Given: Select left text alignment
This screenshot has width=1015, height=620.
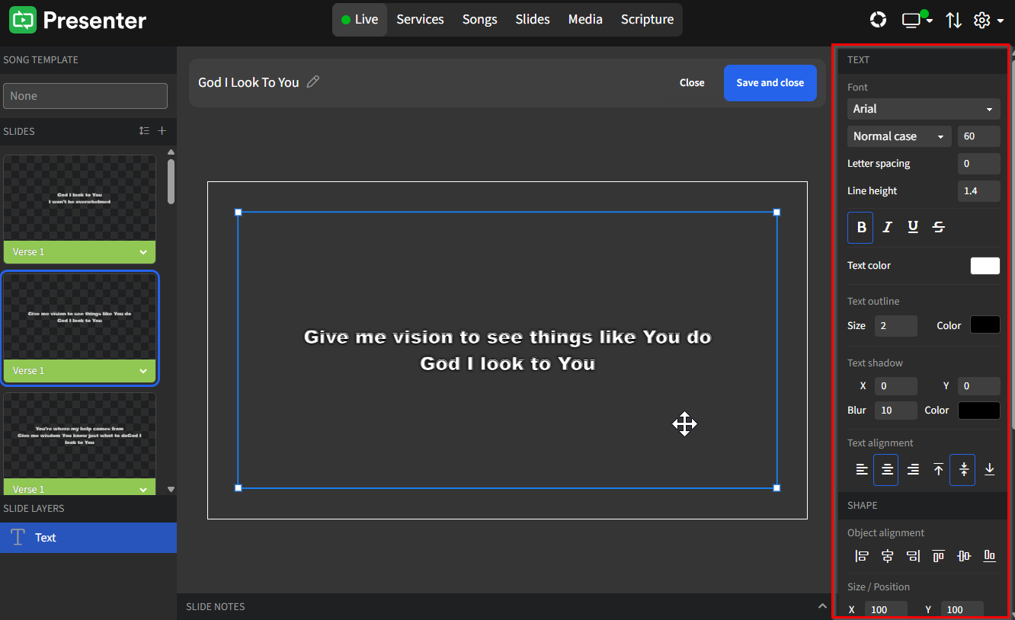Looking at the screenshot, I should [860, 470].
